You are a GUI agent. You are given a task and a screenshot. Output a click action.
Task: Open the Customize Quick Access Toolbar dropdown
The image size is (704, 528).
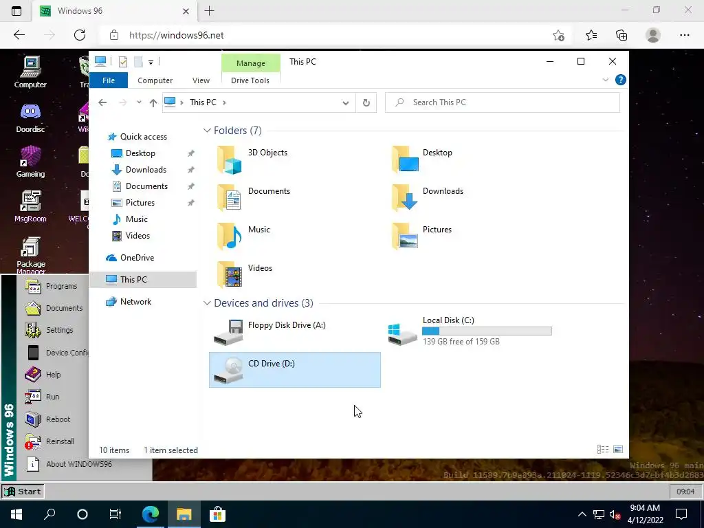point(151,63)
